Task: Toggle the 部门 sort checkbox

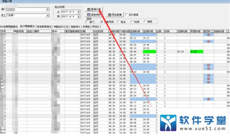Action: (87, 22)
